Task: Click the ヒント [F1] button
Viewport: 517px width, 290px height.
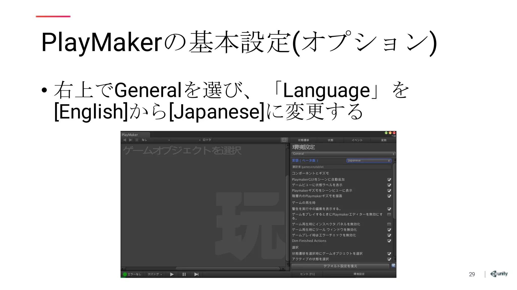Action: tap(307, 274)
